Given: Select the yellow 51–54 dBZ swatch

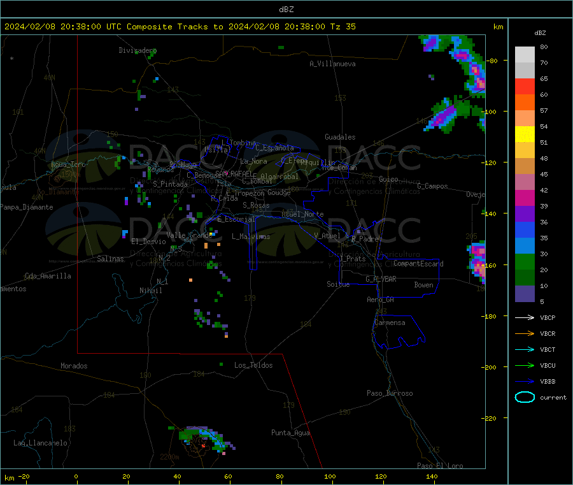Looking at the screenshot, I should coord(525,134).
